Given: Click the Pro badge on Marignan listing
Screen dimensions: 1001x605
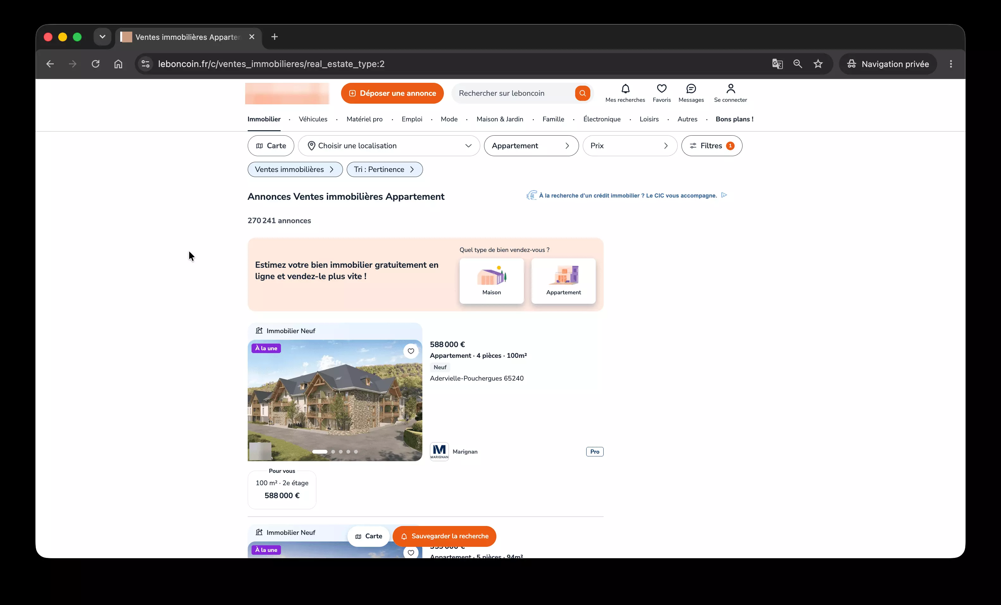Looking at the screenshot, I should pos(595,452).
